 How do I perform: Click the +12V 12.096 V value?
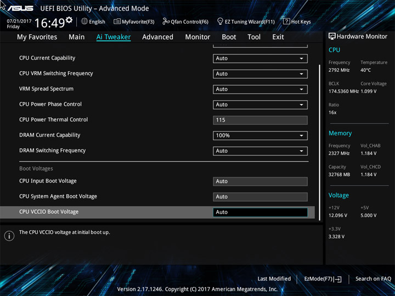[337, 215]
